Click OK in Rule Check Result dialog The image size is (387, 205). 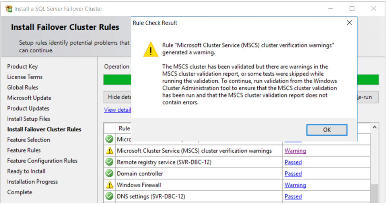click(x=327, y=130)
